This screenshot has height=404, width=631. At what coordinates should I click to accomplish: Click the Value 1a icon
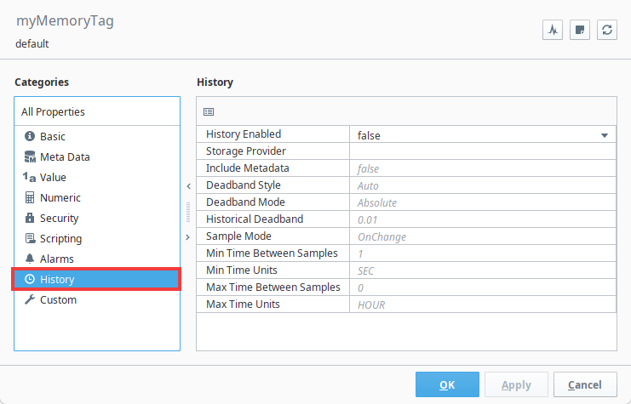click(29, 177)
